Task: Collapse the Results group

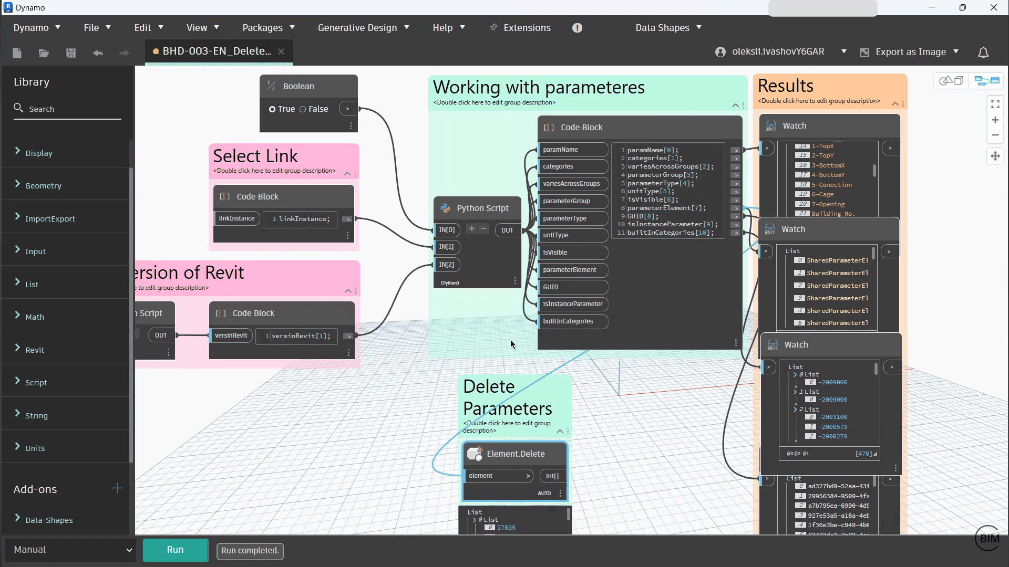Action: (895, 104)
